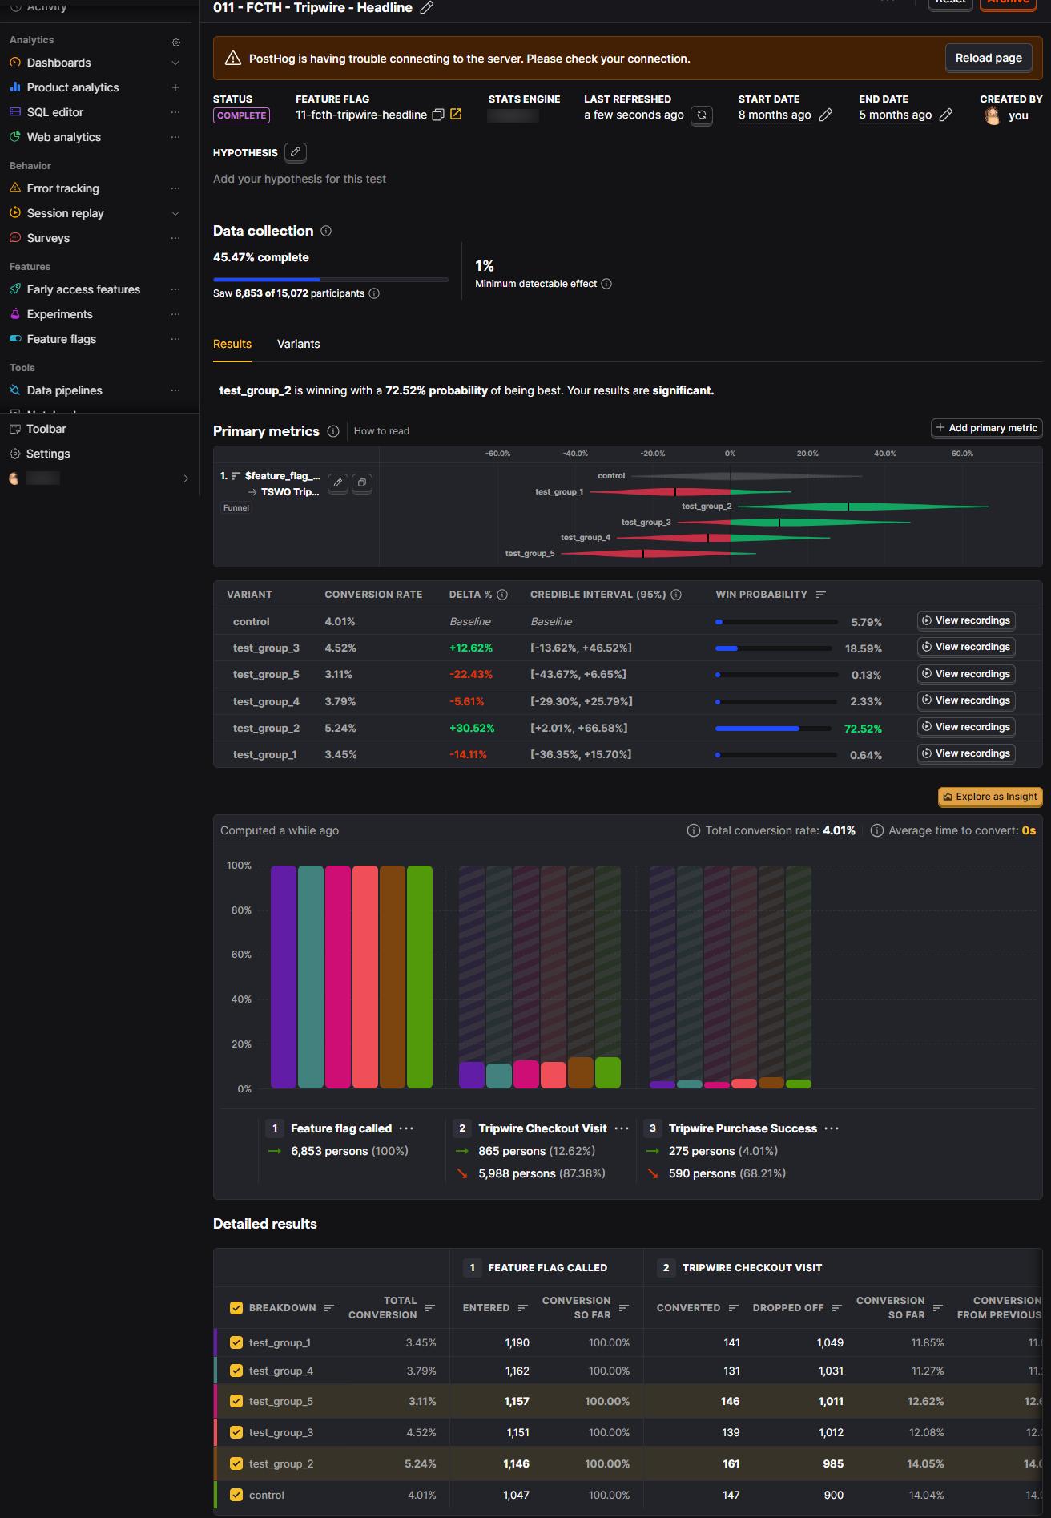The image size is (1051, 1518).
Task: Open Data collection info tooltip icon
Action: click(x=326, y=231)
